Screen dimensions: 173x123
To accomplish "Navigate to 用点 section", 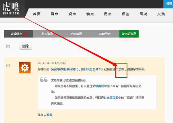I will pyautogui.click(x=108, y=14).
